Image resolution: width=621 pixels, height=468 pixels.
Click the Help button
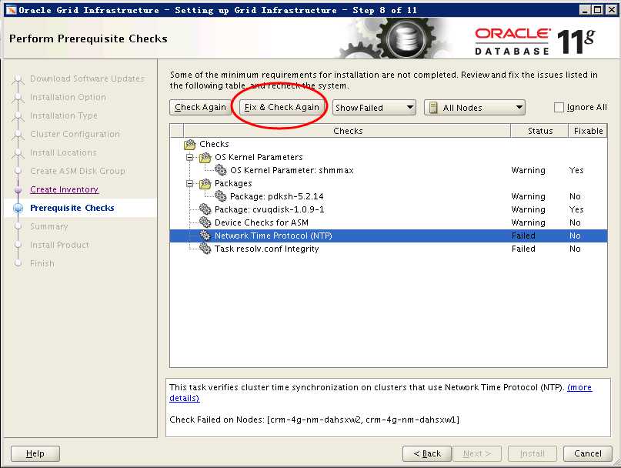pos(35,453)
